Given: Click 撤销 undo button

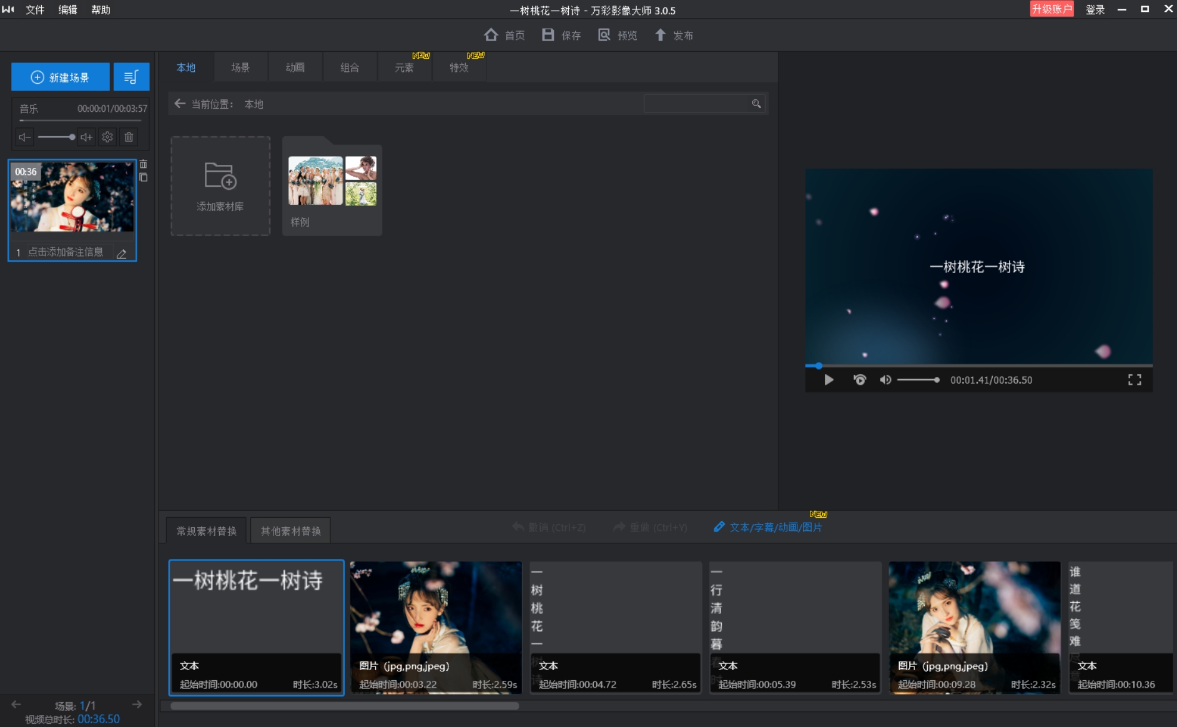Looking at the screenshot, I should (x=549, y=527).
